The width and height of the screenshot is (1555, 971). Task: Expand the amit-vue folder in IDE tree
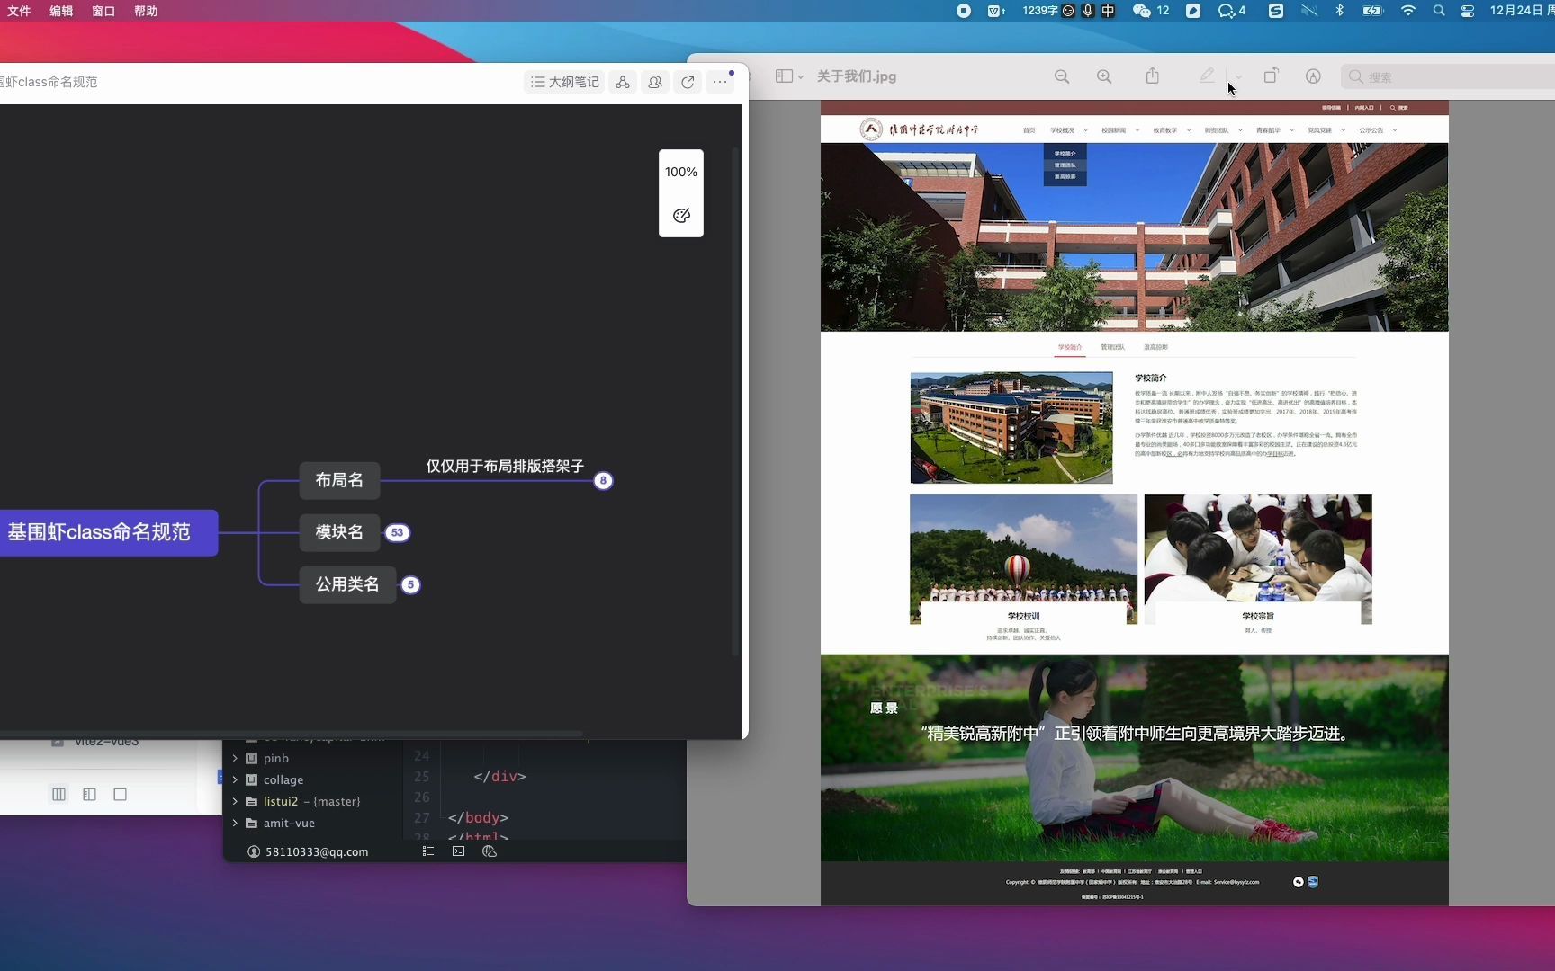point(236,823)
